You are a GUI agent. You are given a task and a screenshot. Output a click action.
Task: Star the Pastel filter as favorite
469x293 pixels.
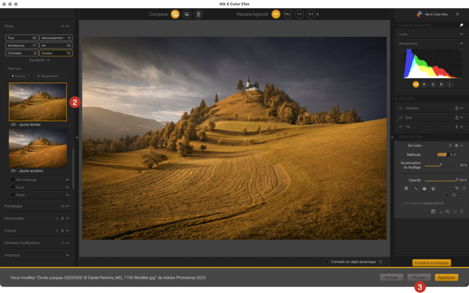12,195
